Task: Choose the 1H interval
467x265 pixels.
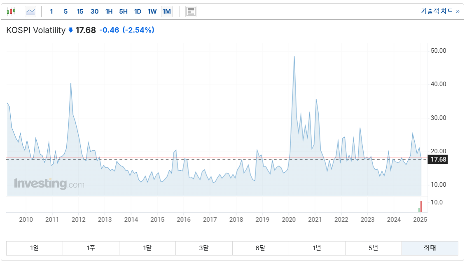Action: [109, 12]
